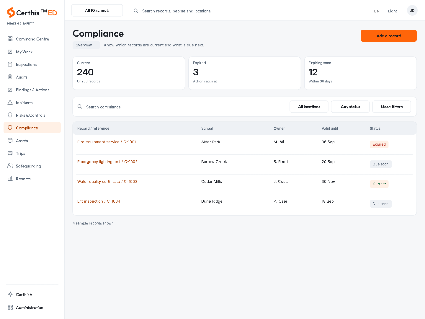Toggle the Light theme switch
Screen dimensions: 425x319
(x=393, y=11)
